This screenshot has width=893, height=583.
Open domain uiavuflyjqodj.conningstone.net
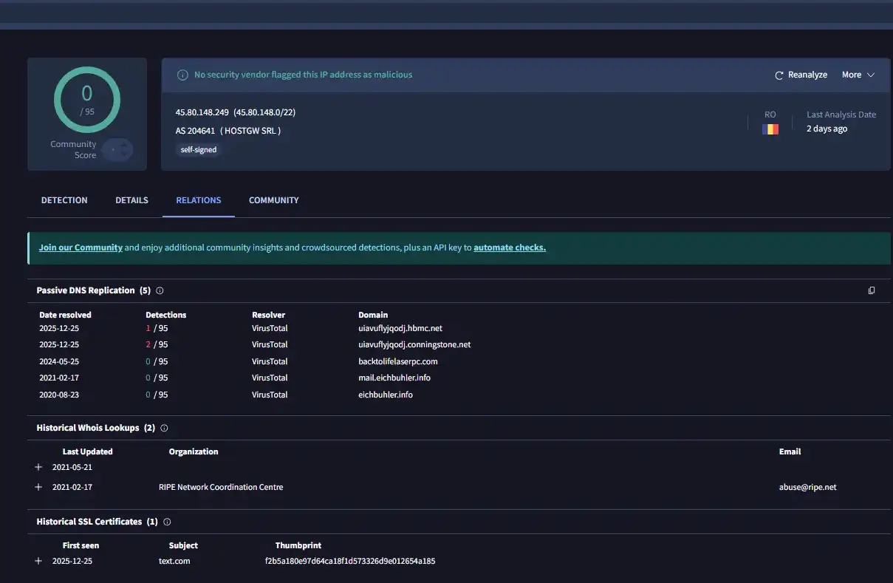tap(414, 345)
